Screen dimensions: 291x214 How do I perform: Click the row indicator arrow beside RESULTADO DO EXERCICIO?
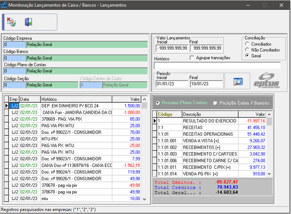[155, 121]
